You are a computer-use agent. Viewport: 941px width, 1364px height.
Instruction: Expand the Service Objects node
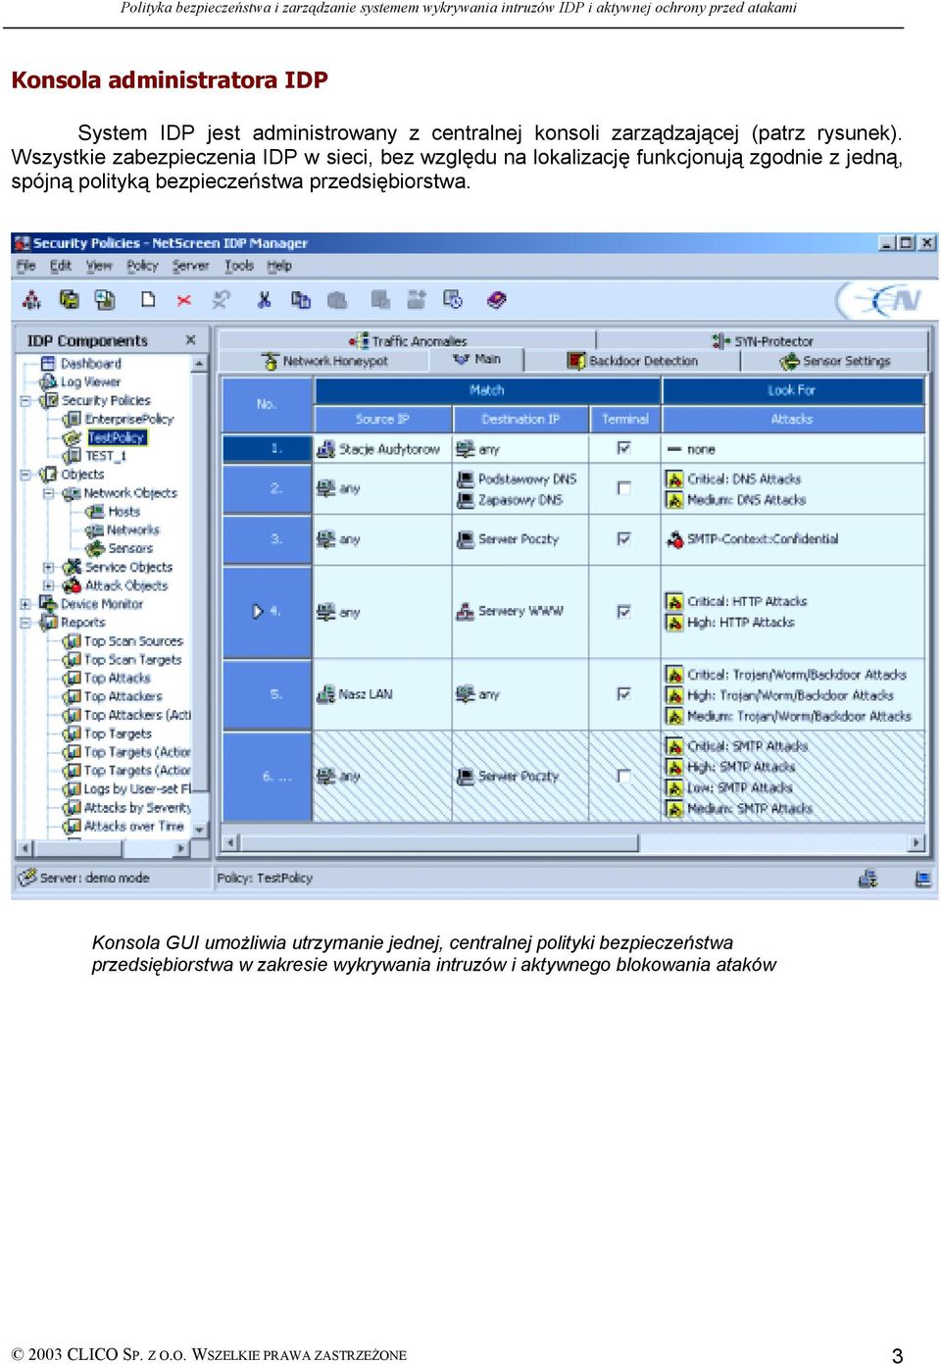point(48,568)
